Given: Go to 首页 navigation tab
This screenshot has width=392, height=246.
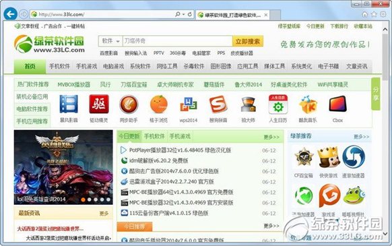Looking at the screenshot, I should 30,66.
